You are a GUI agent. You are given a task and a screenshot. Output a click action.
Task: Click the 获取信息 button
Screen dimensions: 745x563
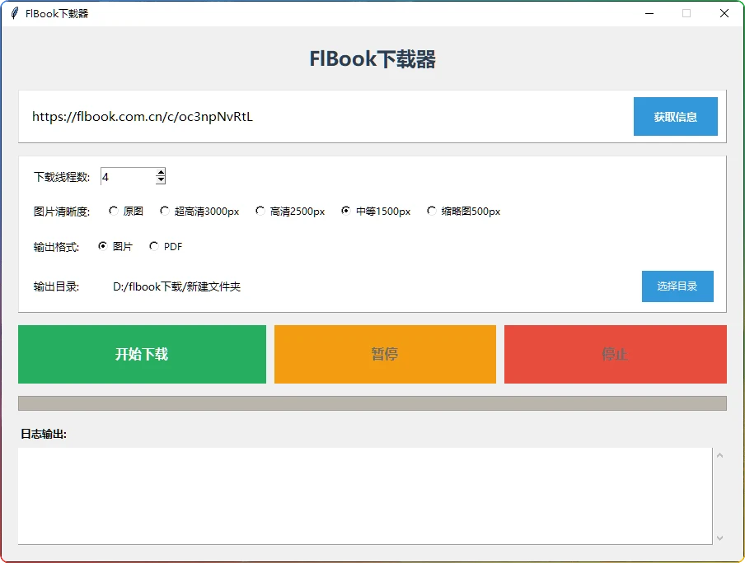[675, 116]
